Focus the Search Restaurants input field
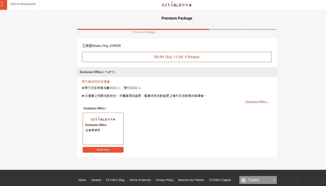The image size is (326, 186). (23, 4)
